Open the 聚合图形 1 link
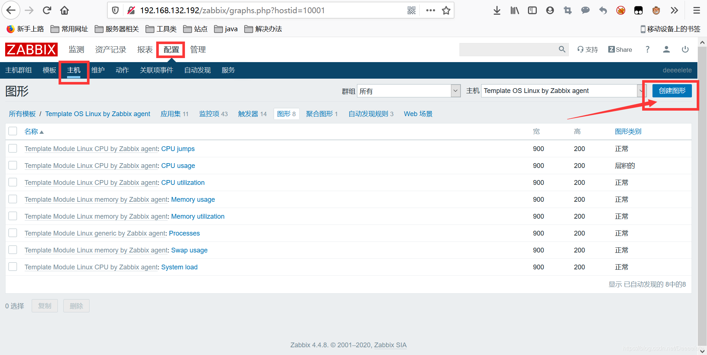This screenshot has height=355, width=707. point(322,114)
